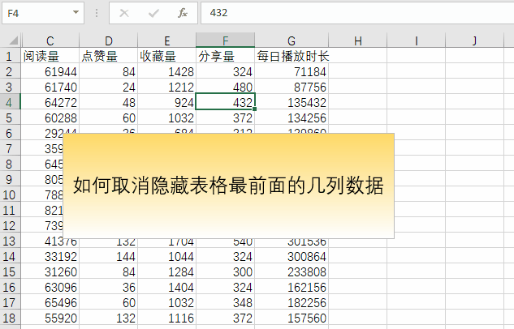Select row 4 header
This screenshot has width=514, height=329.
point(10,102)
